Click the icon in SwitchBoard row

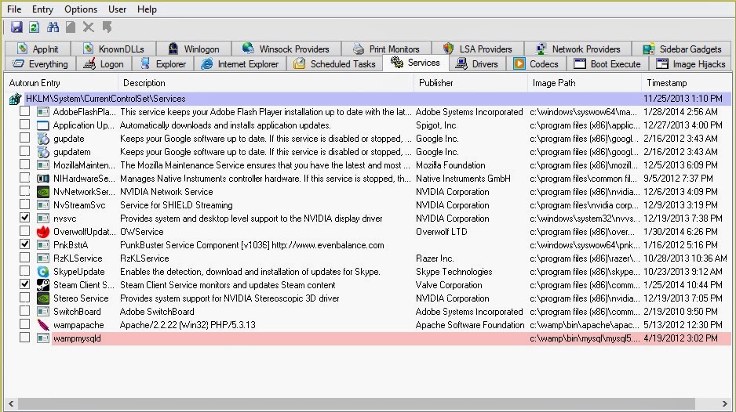(43, 312)
